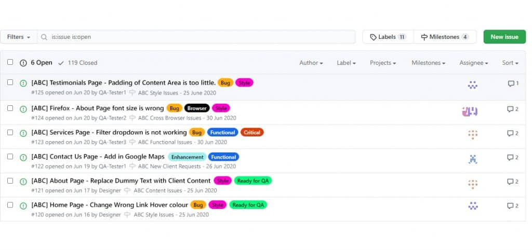Check the Services Page issue checkbox
This screenshot has width=532, height=250.
click(10, 132)
